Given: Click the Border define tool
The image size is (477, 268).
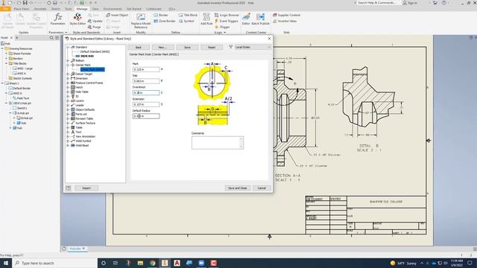Looking at the screenshot, I should (161, 15).
